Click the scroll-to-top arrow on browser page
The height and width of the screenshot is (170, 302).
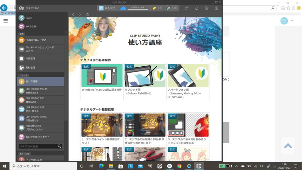[x=288, y=146]
